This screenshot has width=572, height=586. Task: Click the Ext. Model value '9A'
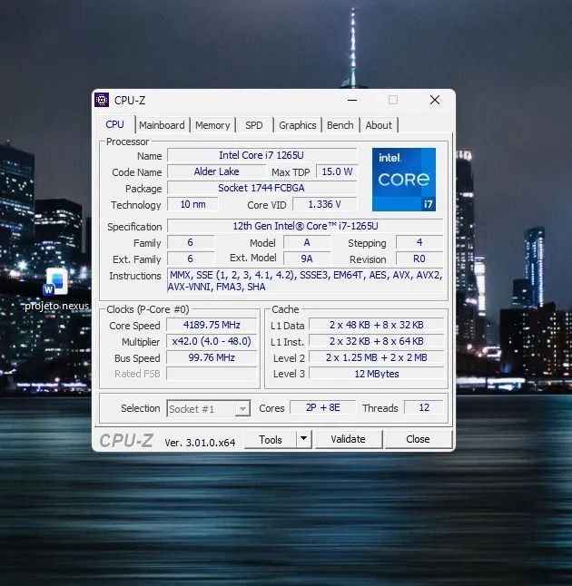(307, 259)
